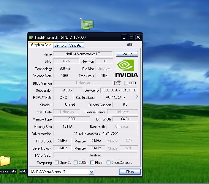Switch to the Validation tab
Image resolution: width=209 pixels, height=184 pixels.
coord(76,45)
